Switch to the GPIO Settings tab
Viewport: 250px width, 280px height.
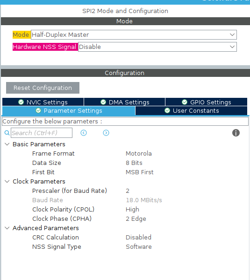point(206,102)
